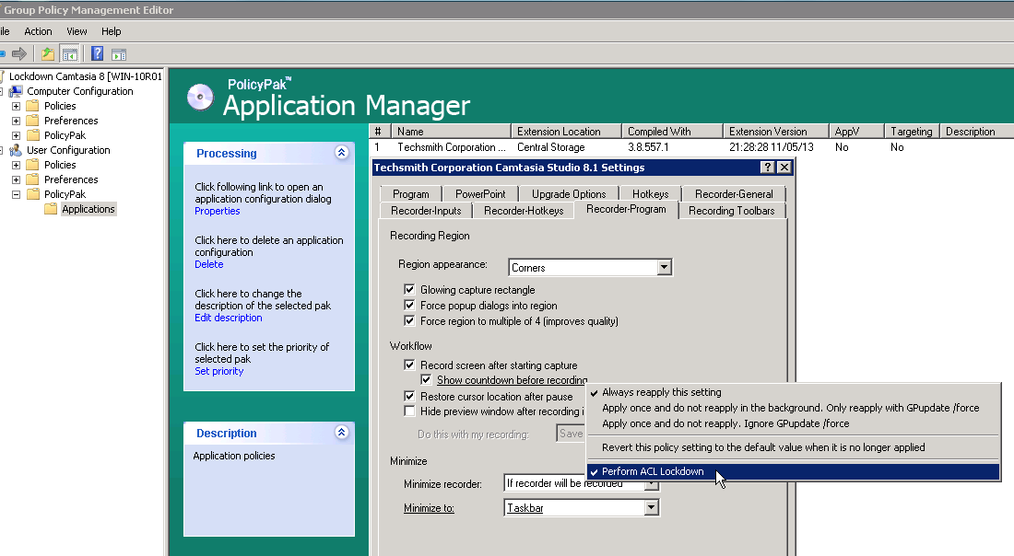Viewport: 1014px width, 556px height.
Task: Sort by the Name column header
Action: pos(450,131)
